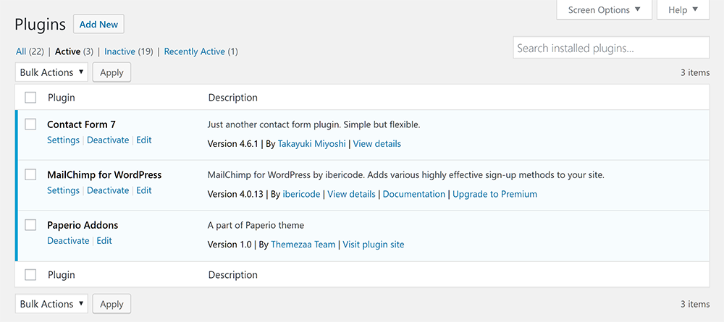724x322 pixels.
Task: Open MailChimp Documentation link
Action: pos(414,194)
